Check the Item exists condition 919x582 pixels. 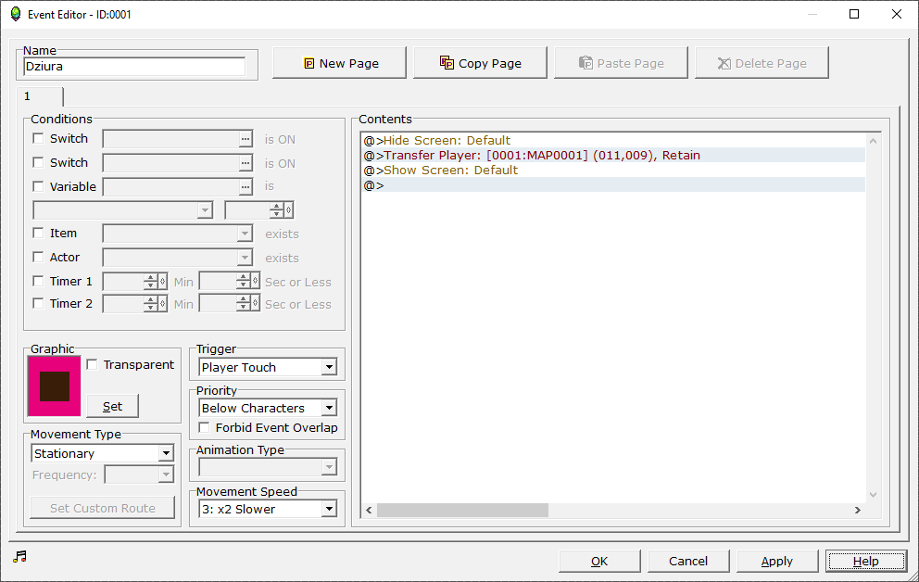click(39, 233)
